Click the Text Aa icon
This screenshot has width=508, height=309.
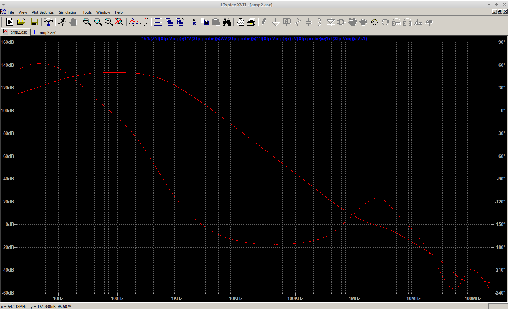coord(418,22)
